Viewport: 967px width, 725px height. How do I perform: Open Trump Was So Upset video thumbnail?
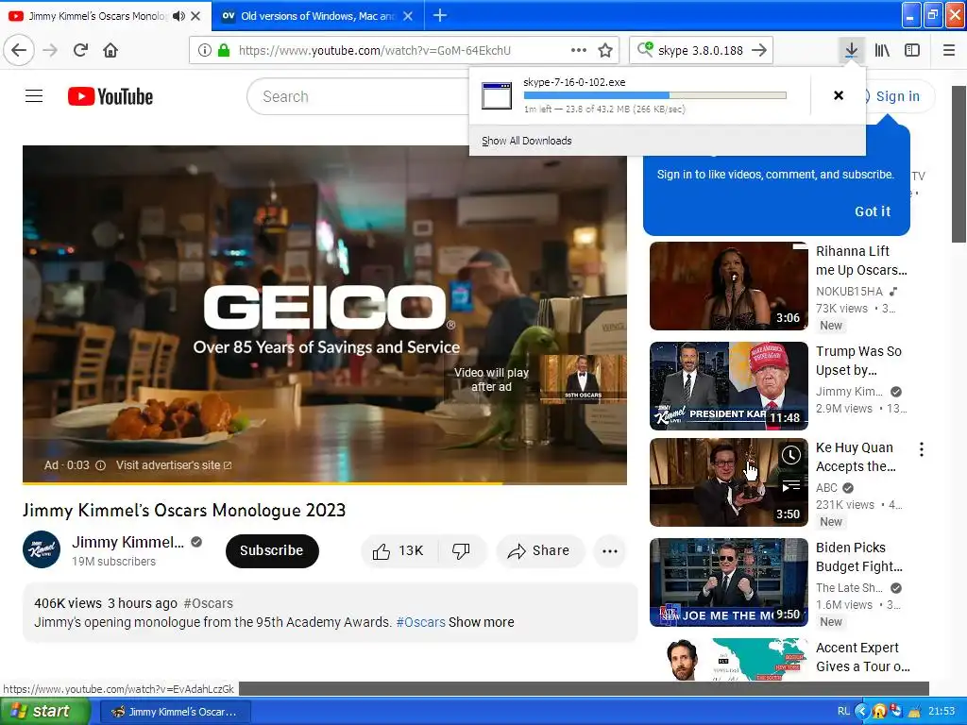(x=728, y=386)
